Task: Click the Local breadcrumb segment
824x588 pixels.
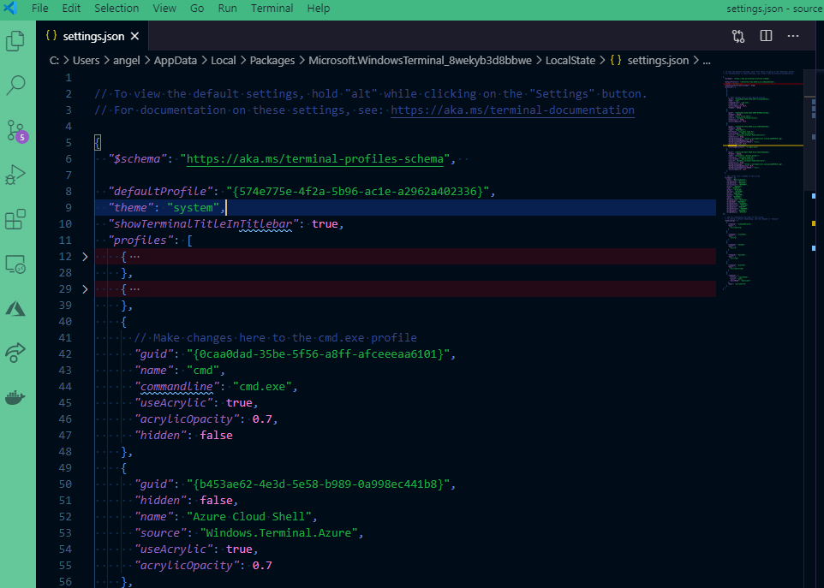Action: [x=224, y=61]
